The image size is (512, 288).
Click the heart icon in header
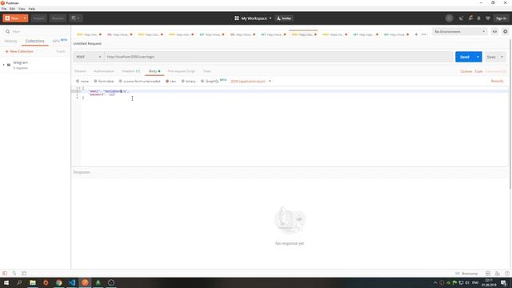click(488, 18)
